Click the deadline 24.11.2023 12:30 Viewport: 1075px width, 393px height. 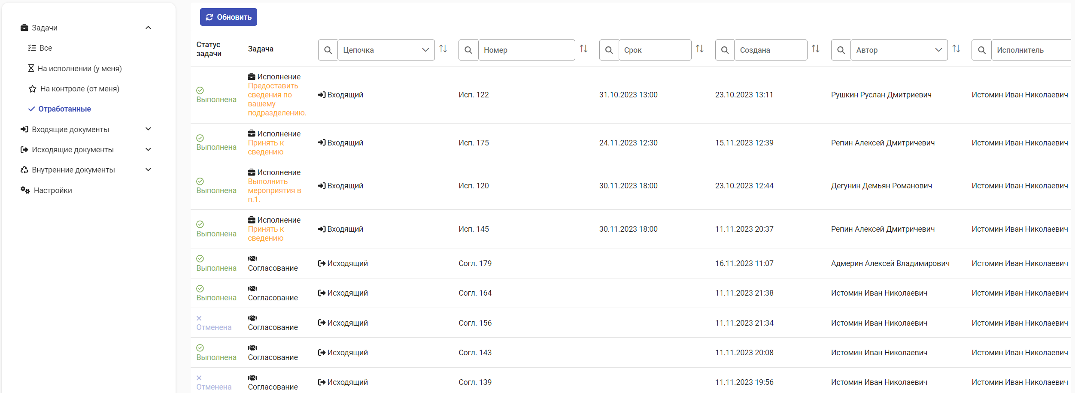628,143
